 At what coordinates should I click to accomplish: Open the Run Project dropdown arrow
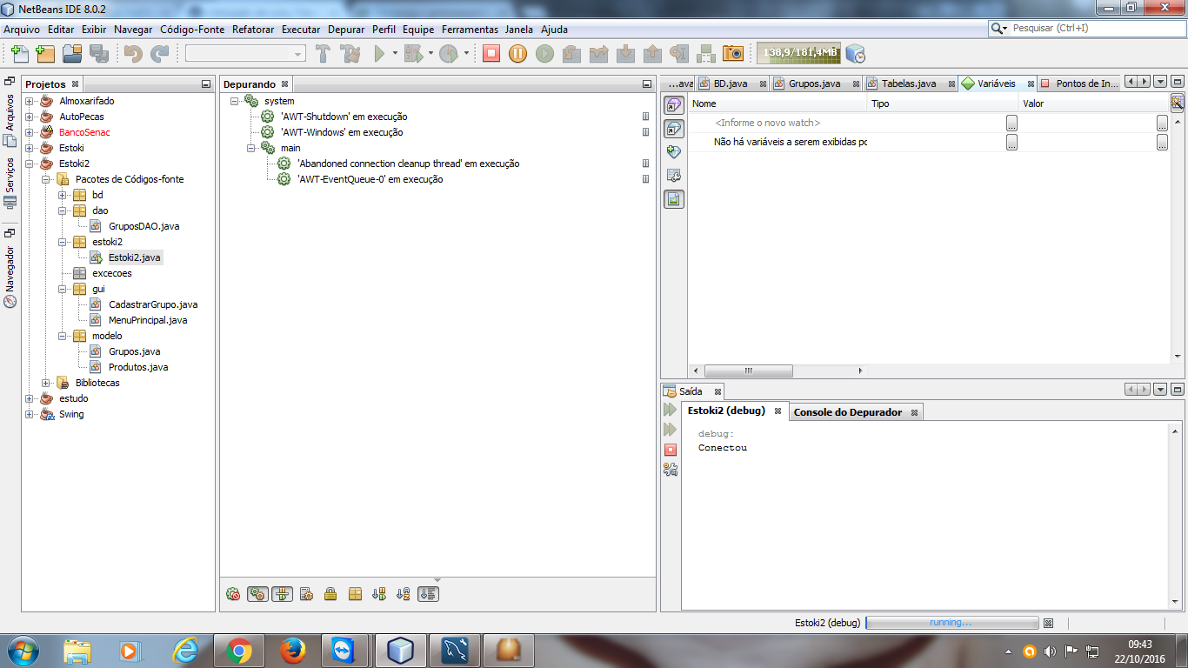point(395,54)
